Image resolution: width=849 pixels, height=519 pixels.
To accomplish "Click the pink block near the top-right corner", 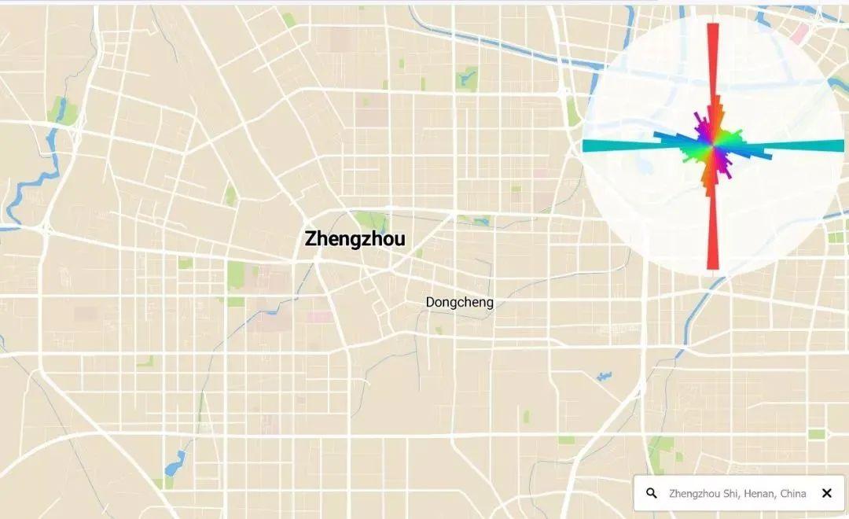I will click(799, 34).
